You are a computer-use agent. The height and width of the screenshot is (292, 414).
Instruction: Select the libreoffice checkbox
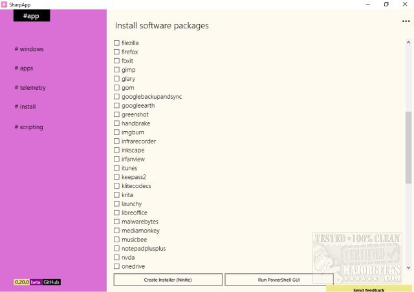[116, 213]
